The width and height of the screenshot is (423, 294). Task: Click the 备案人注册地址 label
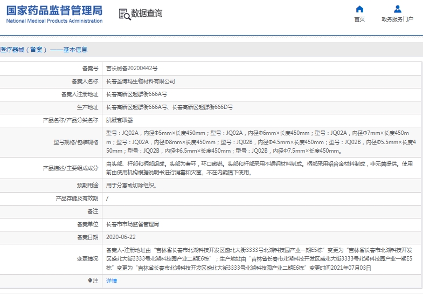click(x=80, y=94)
